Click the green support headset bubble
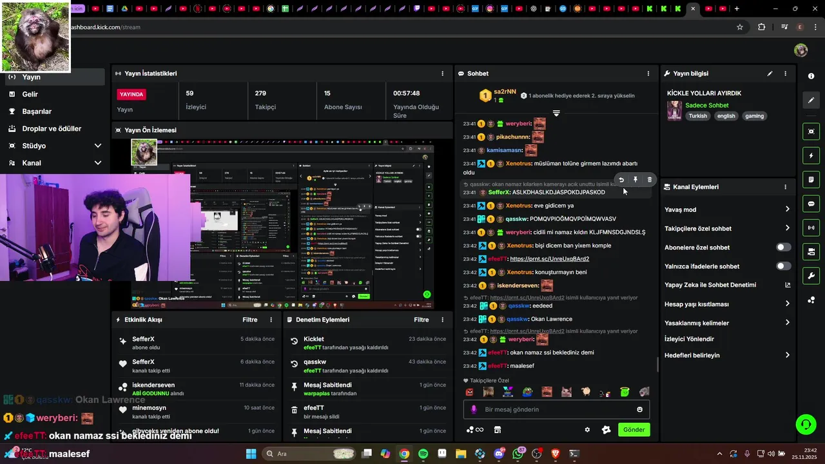The height and width of the screenshot is (464, 825). click(x=806, y=424)
